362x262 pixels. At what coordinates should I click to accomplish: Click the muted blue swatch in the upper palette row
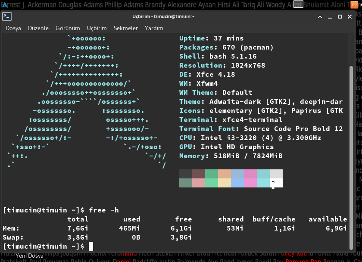237,174
